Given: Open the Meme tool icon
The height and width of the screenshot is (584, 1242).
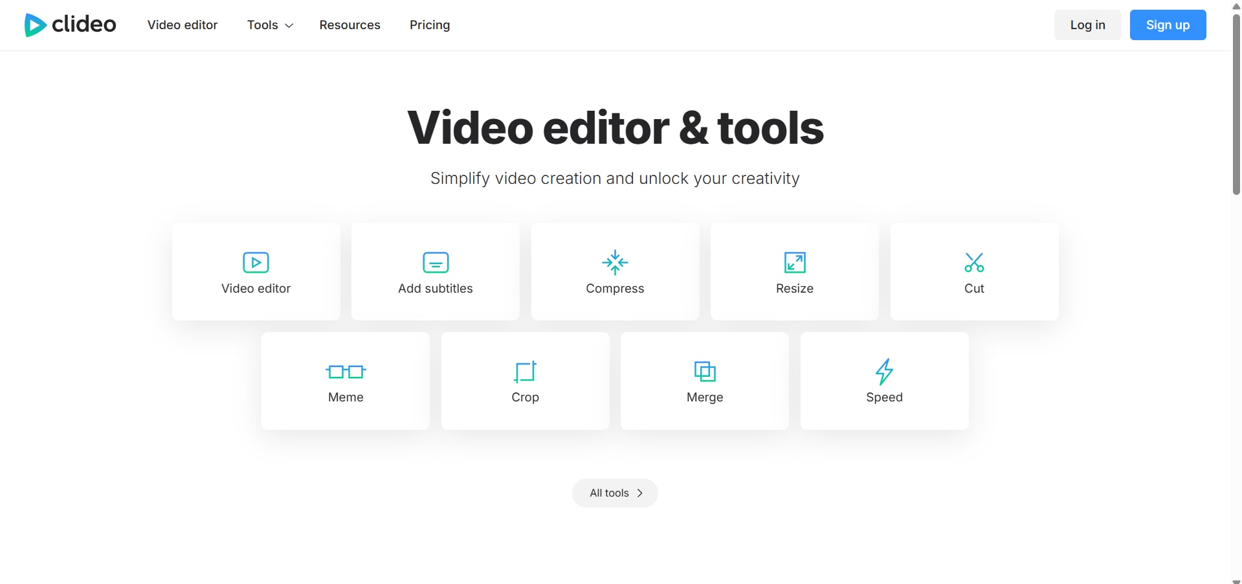Looking at the screenshot, I should click(x=346, y=372).
